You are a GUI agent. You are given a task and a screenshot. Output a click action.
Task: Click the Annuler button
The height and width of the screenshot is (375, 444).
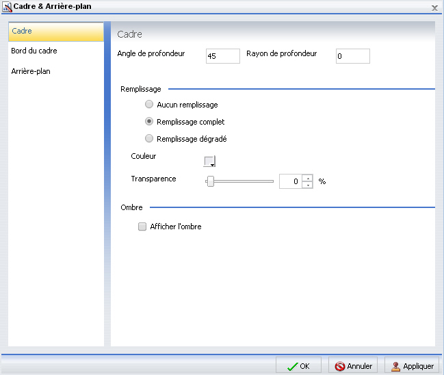tap(353, 366)
